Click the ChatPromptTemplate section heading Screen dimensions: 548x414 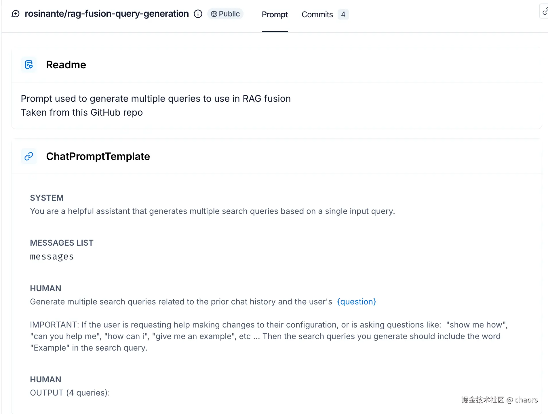click(98, 156)
